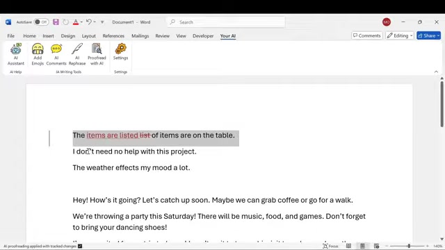This screenshot has height=250, width=445.
Task: Click the vertical scrollbar thumb
Action: (442, 104)
